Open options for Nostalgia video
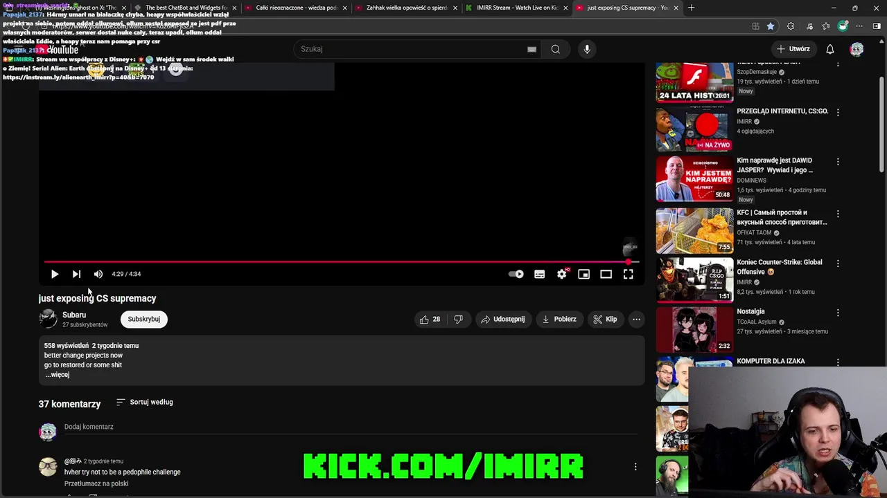Image resolution: width=887 pixels, height=498 pixels. point(838,313)
